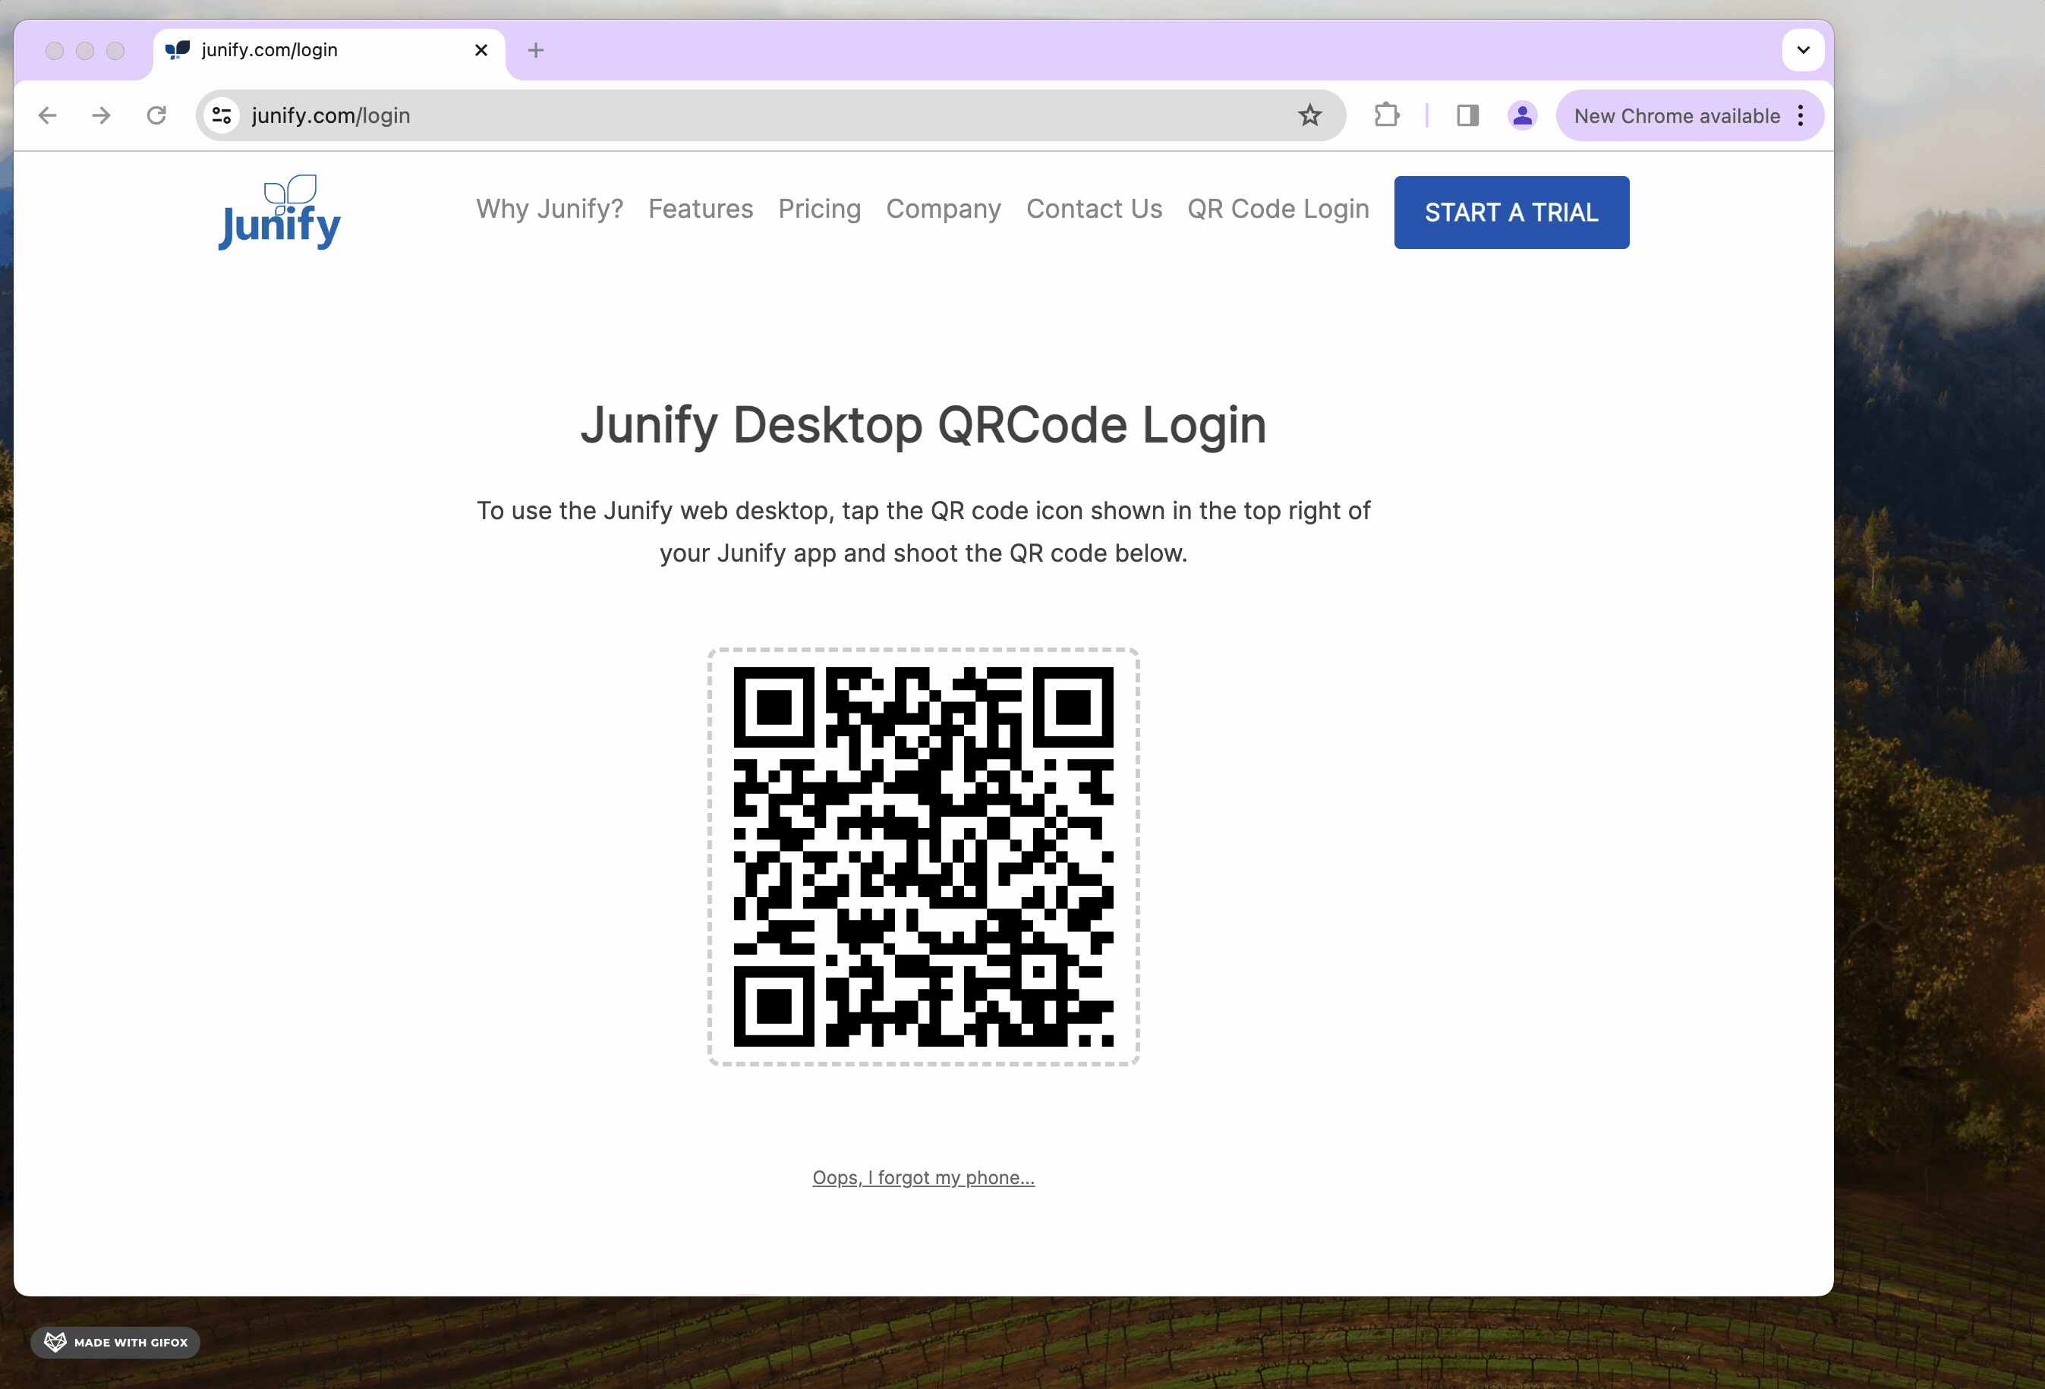
Task: Open the Features menu item
Action: coord(701,208)
